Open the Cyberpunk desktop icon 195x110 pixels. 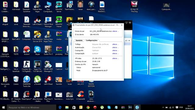pyautogui.click(x=166, y=7)
